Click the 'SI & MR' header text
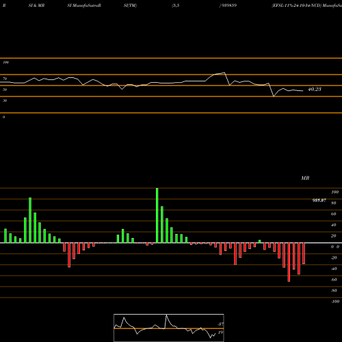Image resolution: width=342 pixels, height=342 pixels. pos(36,5)
